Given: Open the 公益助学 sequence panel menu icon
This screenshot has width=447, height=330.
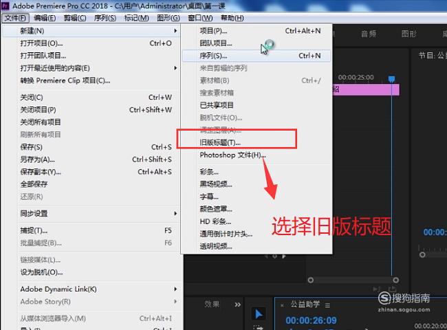Looking at the screenshot, I should (x=327, y=305).
